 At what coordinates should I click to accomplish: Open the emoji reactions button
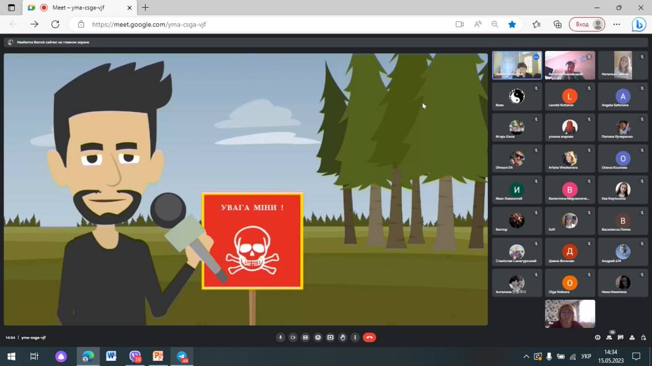[318, 337]
